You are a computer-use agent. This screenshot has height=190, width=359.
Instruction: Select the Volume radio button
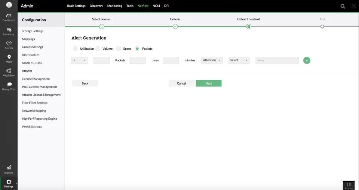(98, 49)
